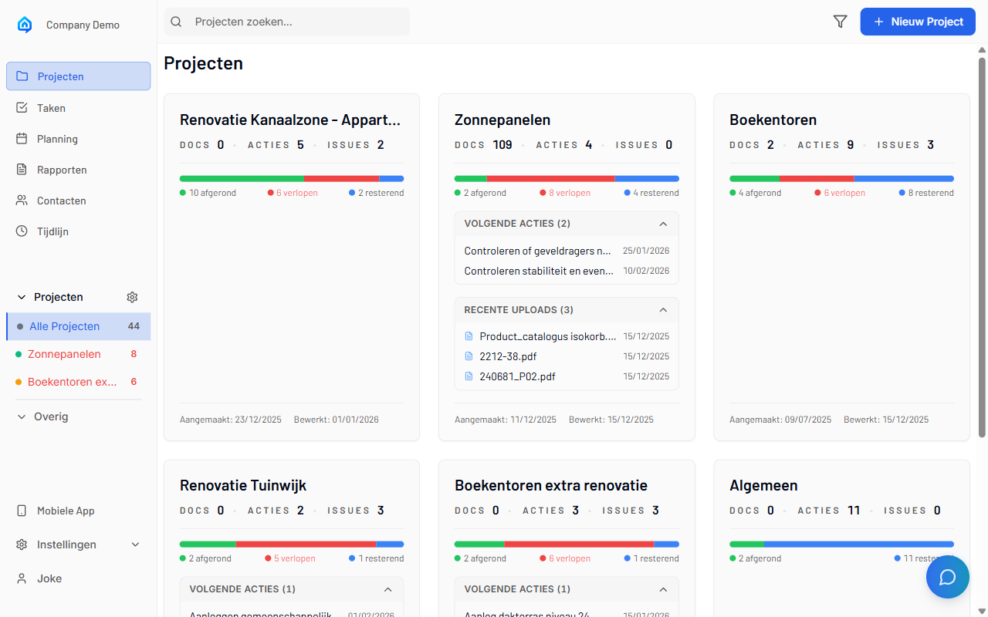Click the Mobiele App phone icon
The image size is (988, 617).
pos(21,511)
